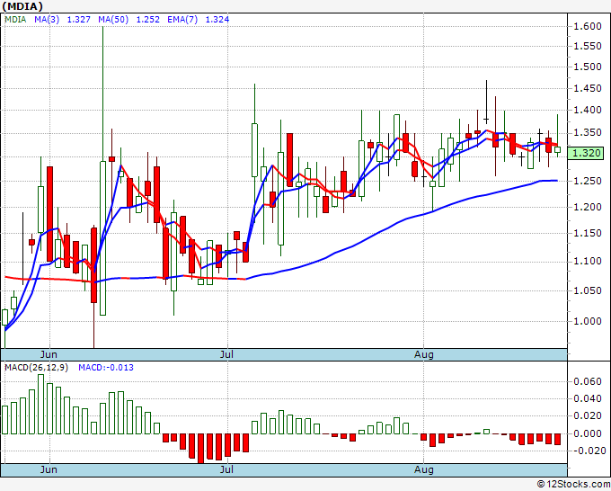Click Jul on the MACD panel date axis

(x=226, y=469)
